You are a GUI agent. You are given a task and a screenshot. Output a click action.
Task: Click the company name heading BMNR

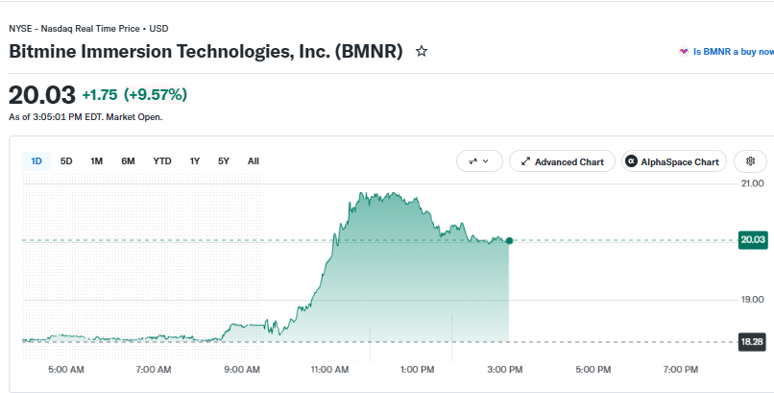pos(206,51)
